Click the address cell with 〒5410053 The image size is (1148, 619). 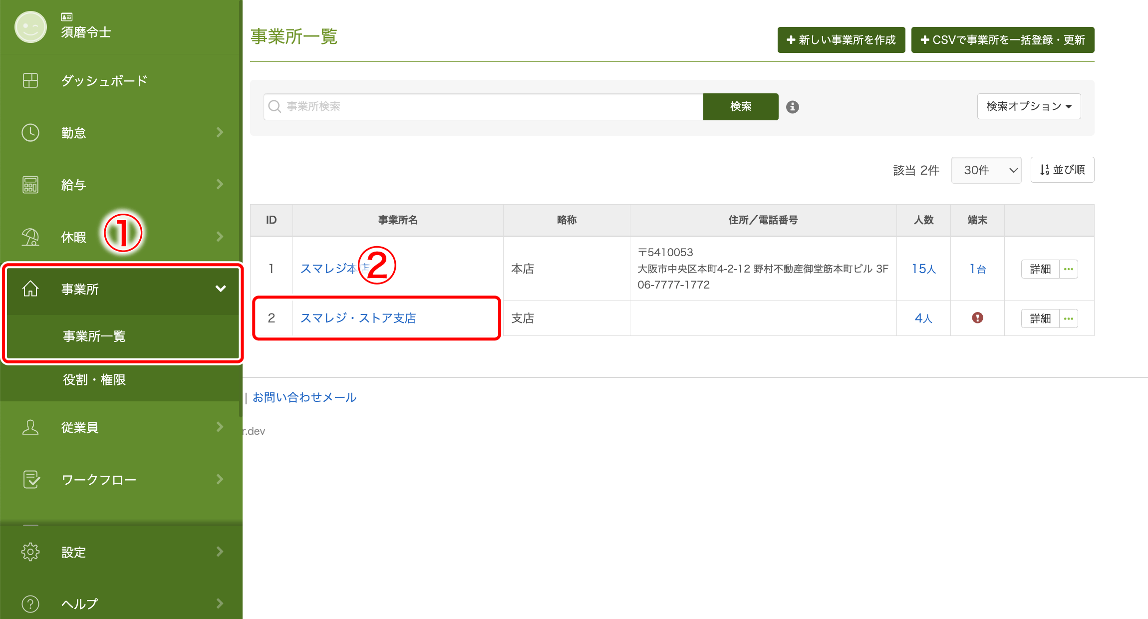pos(763,269)
